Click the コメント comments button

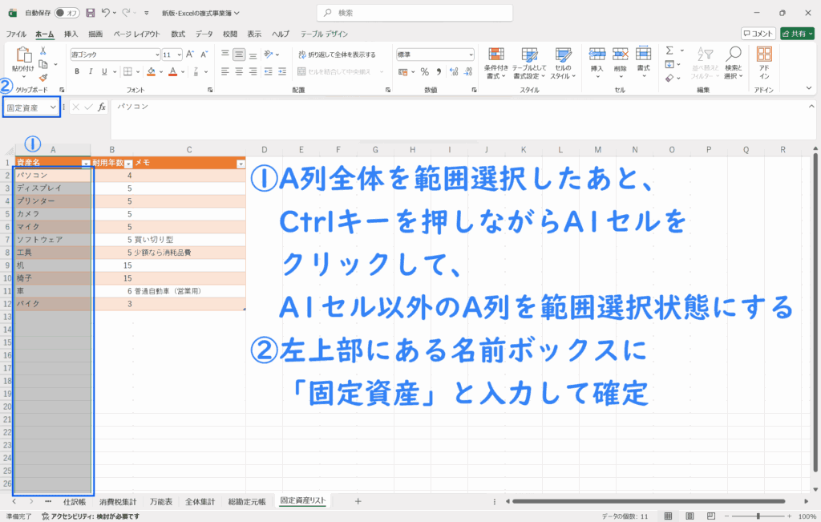click(x=758, y=34)
